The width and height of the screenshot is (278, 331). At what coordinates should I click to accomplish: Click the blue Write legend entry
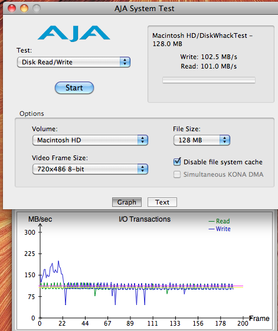(x=220, y=229)
